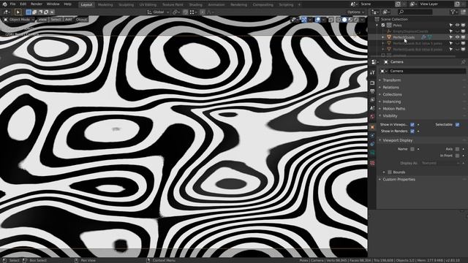
Task: Open the viewport View menu
Action: point(42,20)
